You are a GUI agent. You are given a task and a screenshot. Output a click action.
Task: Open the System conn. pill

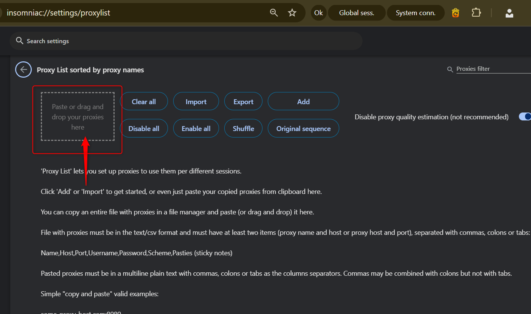(x=416, y=13)
